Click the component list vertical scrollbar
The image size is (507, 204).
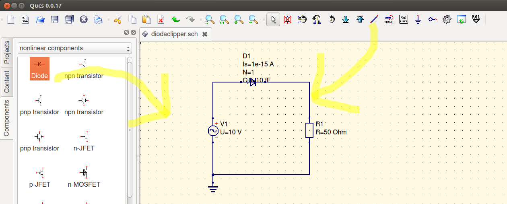pos(130,129)
